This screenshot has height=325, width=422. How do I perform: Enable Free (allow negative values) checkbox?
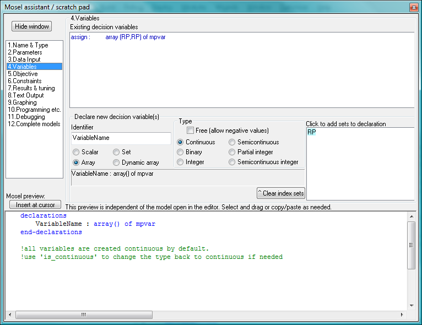pos(191,131)
